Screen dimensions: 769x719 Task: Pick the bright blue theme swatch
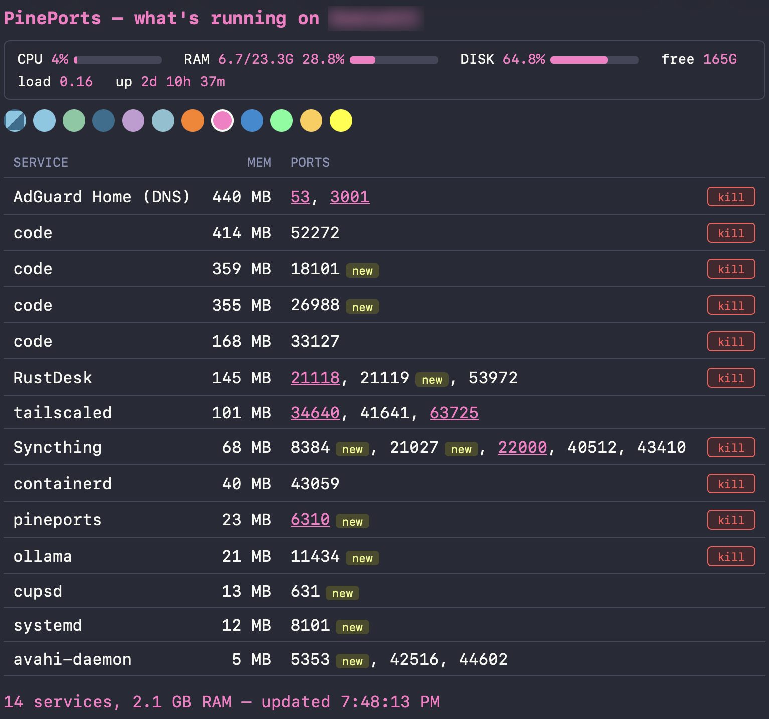252,121
